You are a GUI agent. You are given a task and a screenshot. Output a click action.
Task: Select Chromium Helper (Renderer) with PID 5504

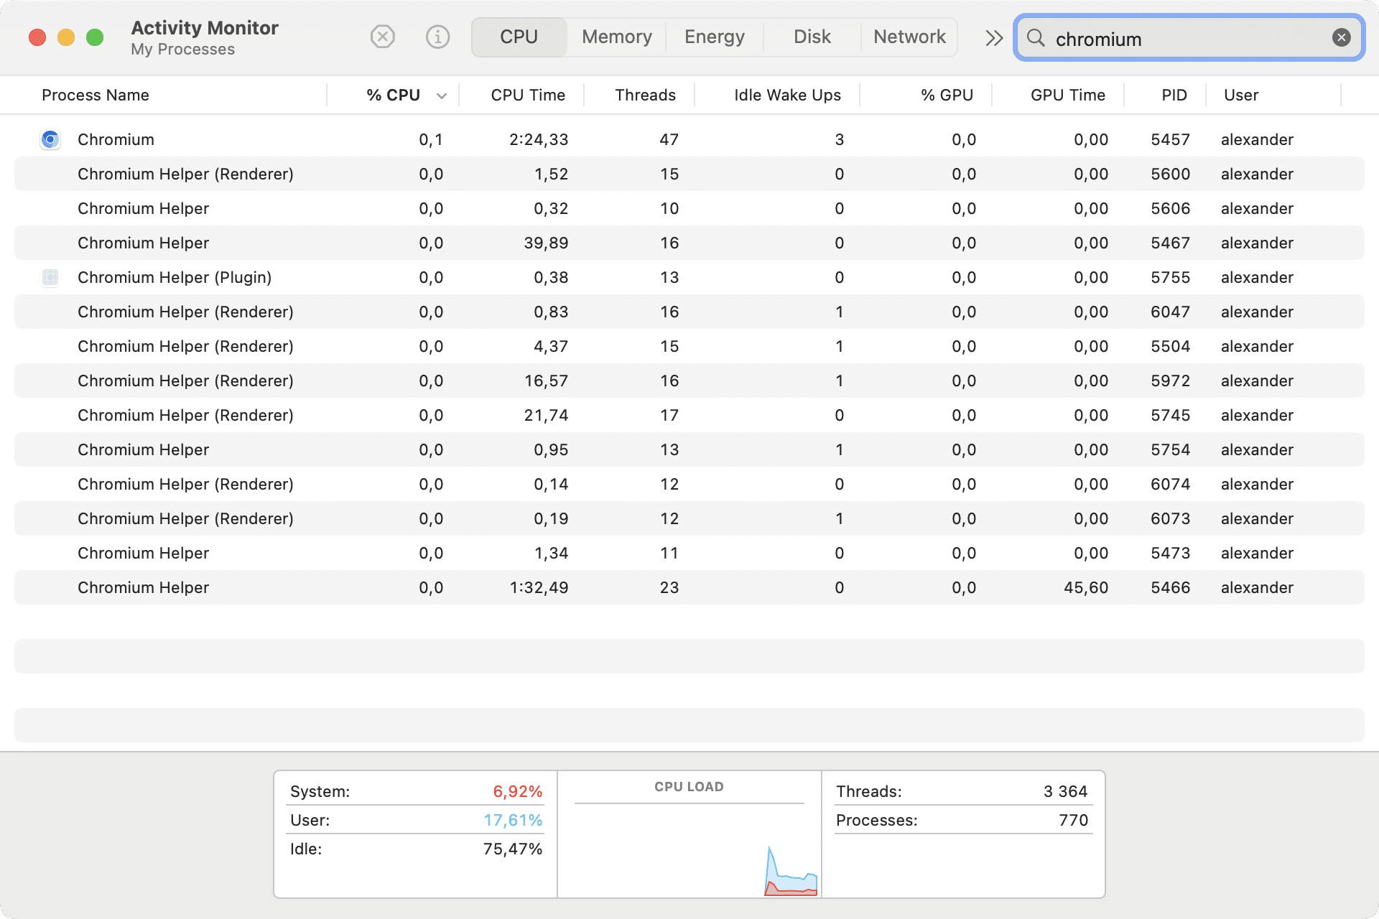(689, 346)
